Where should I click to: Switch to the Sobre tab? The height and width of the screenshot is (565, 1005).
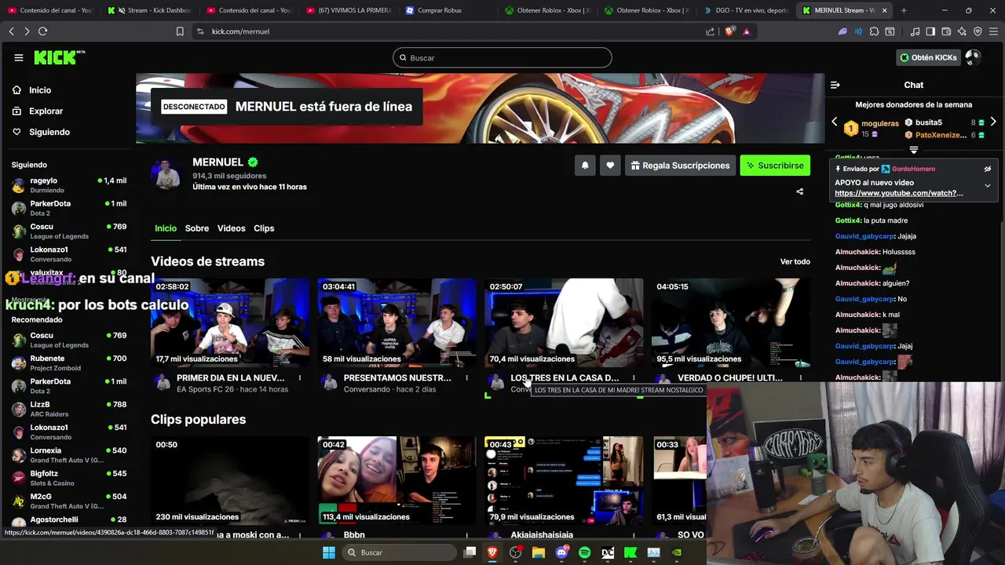[x=197, y=228]
